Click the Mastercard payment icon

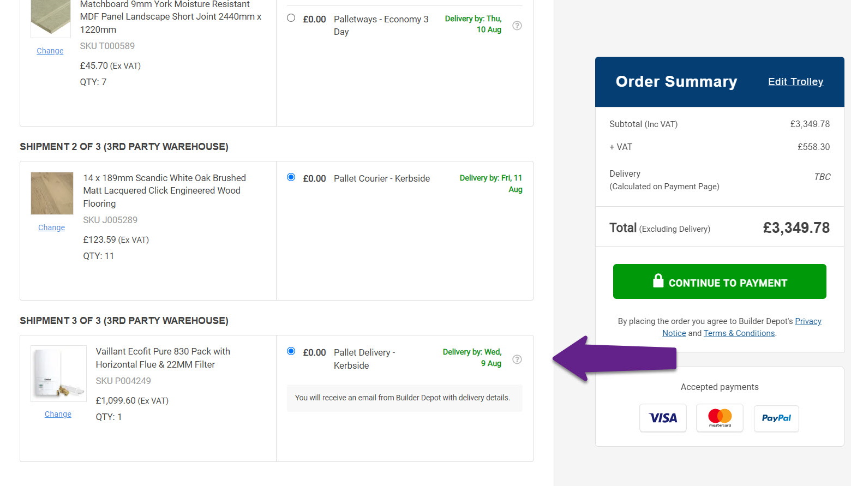[720, 418]
